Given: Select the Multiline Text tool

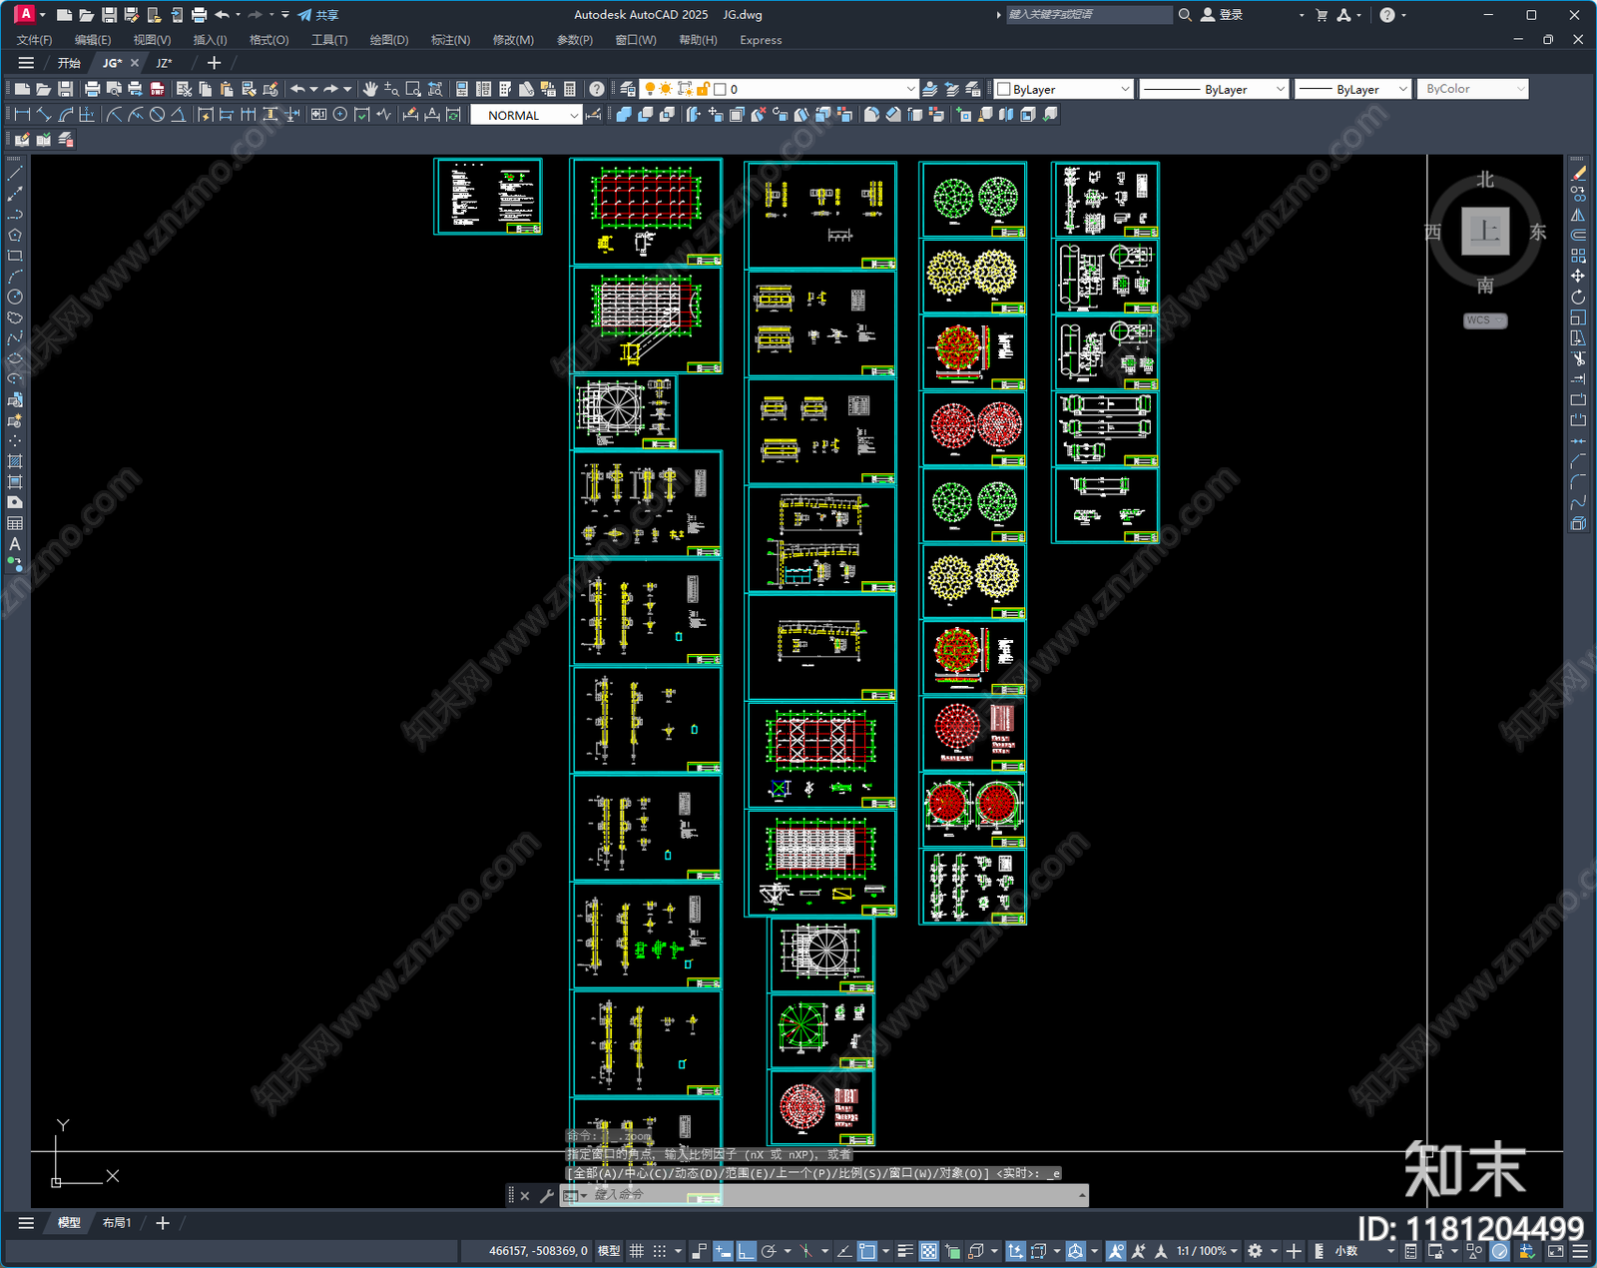Looking at the screenshot, I should tap(15, 544).
